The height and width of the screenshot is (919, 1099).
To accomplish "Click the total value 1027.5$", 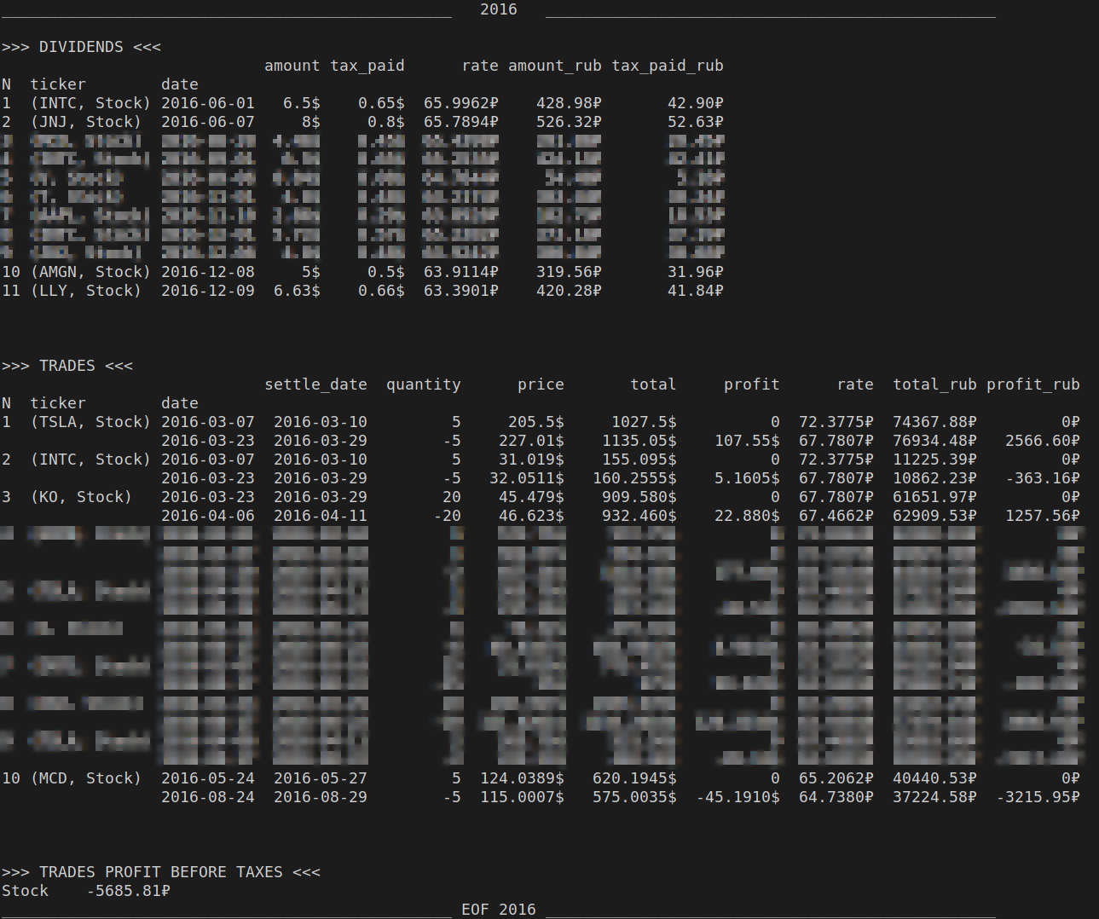I will (x=644, y=422).
